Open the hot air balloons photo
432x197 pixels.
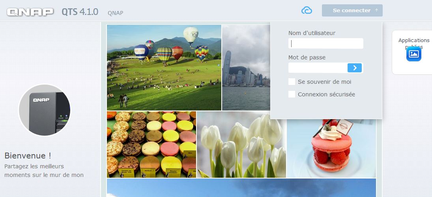164,68
